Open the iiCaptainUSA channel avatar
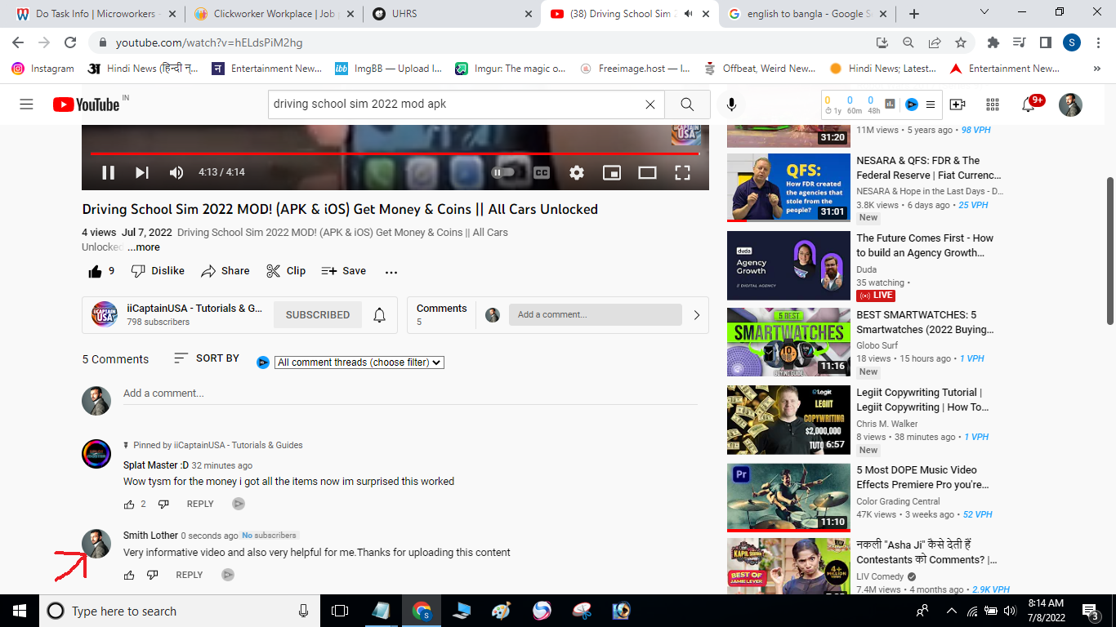The width and height of the screenshot is (1116, 627). [104, 314]
